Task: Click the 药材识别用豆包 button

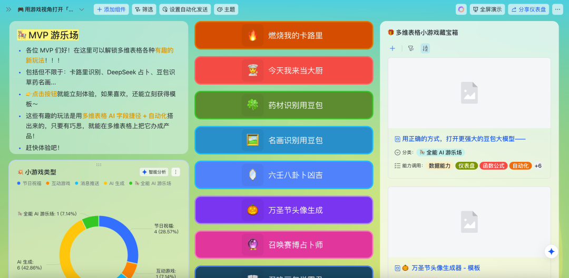Action: tap(284, 105)
